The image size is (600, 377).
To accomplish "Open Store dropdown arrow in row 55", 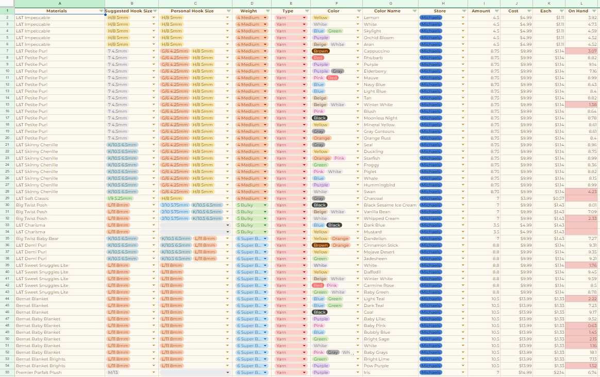I will (463, 372).
